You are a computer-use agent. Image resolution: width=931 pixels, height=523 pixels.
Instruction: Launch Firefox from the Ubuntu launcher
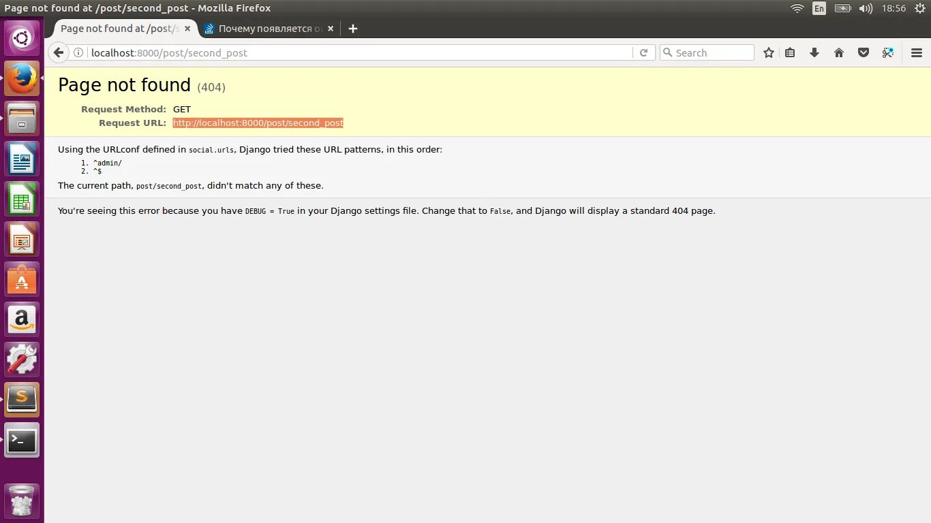[22, 79]
